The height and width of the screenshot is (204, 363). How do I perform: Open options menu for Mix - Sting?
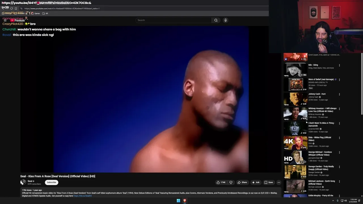[x=339, y=65]
